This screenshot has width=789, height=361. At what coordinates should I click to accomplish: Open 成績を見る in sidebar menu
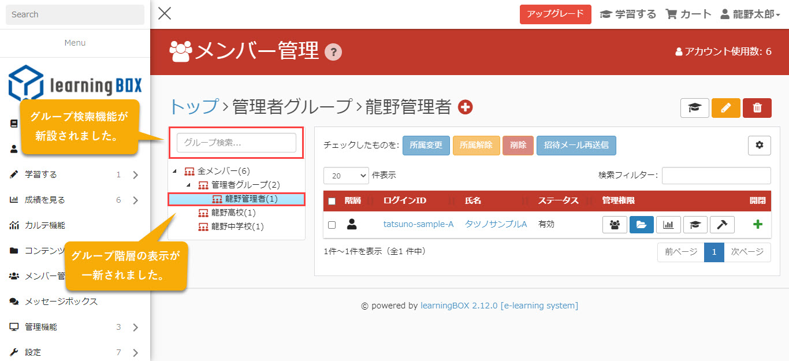(x=45, y=200)
